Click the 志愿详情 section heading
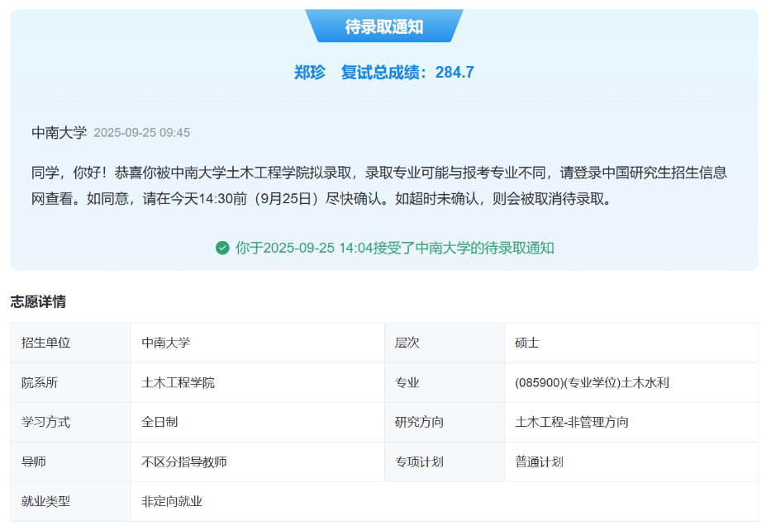This screenshot has width=771, height=530. (38, 301)
